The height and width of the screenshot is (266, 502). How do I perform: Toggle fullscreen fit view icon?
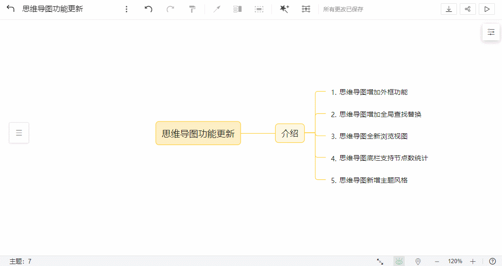[x=380, y=262]
